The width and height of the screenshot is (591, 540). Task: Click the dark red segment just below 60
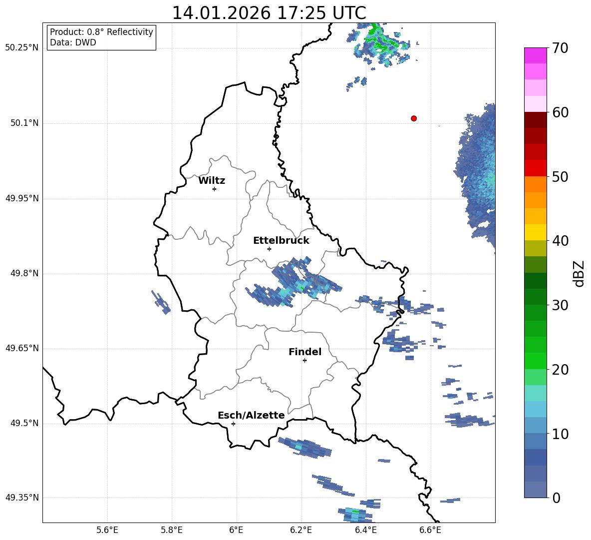point(535,120)
